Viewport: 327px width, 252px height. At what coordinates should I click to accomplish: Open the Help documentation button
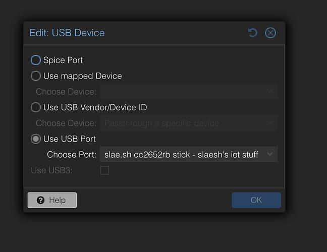pos(52,200)
